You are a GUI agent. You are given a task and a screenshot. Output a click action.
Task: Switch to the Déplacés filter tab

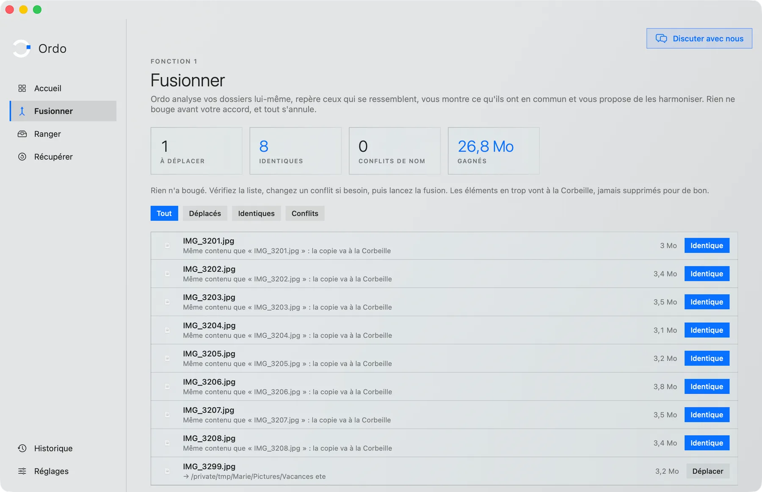(205, 213)
